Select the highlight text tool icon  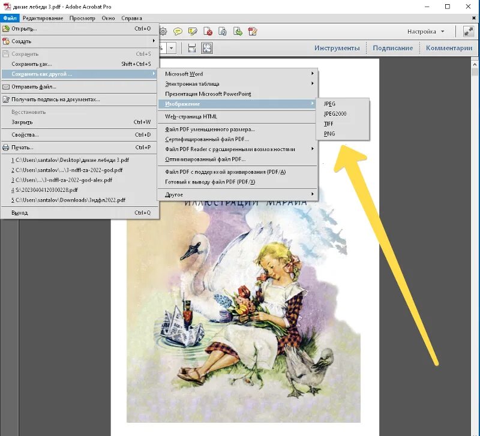pyautogui.click(x=193, y=32)
